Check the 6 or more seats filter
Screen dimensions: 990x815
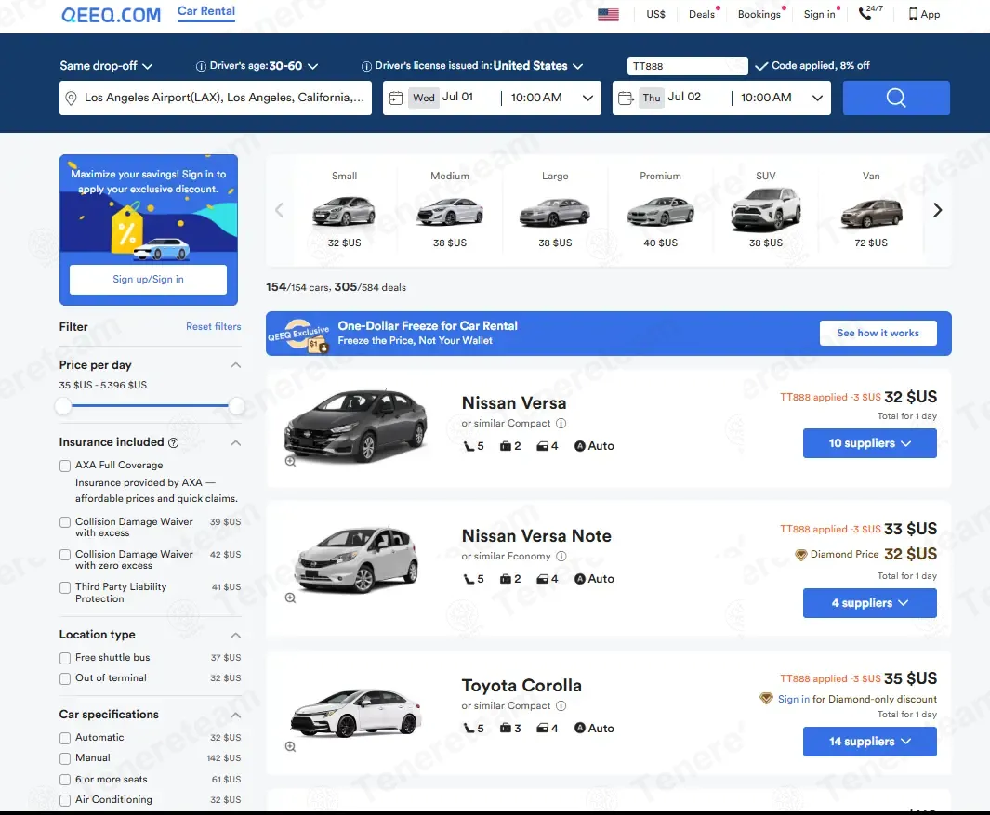point(65,780)
